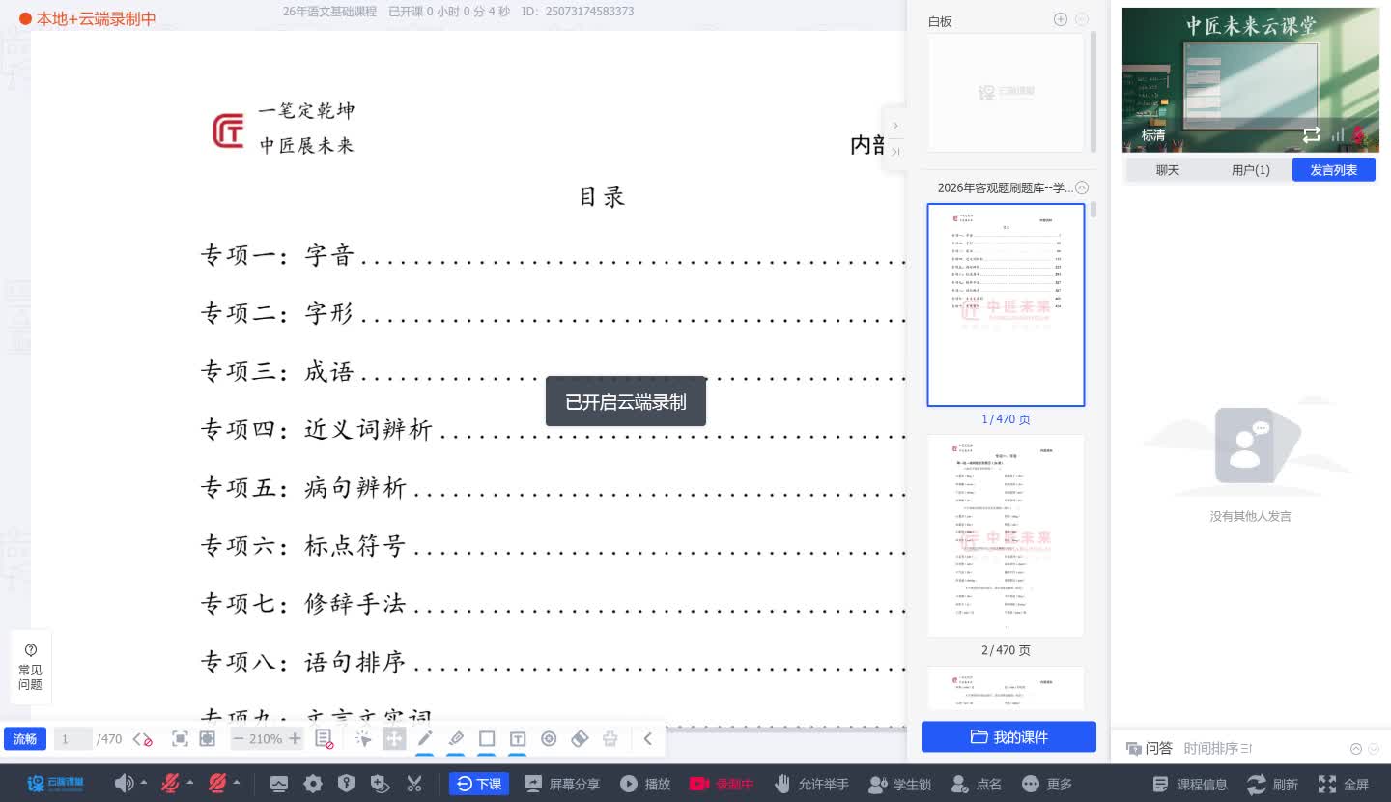Select the pen annotation tool
Image resolution: width=1391 pixels, height=802 pixels.
pos(425,738)
